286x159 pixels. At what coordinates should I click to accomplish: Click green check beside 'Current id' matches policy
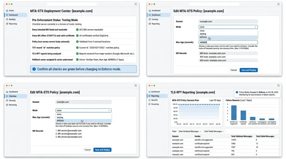click(77, 48)
